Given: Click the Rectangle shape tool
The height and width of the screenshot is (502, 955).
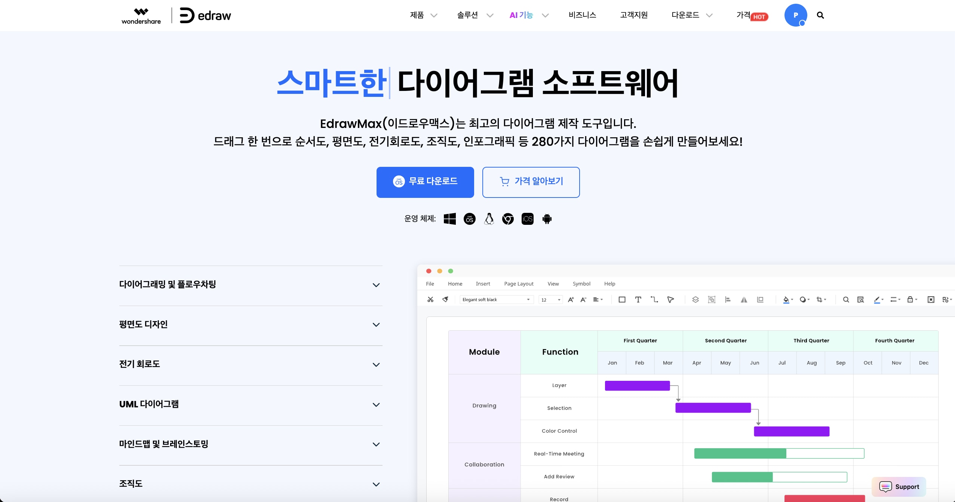Looking at the screenshot, I should pos(622,299).
